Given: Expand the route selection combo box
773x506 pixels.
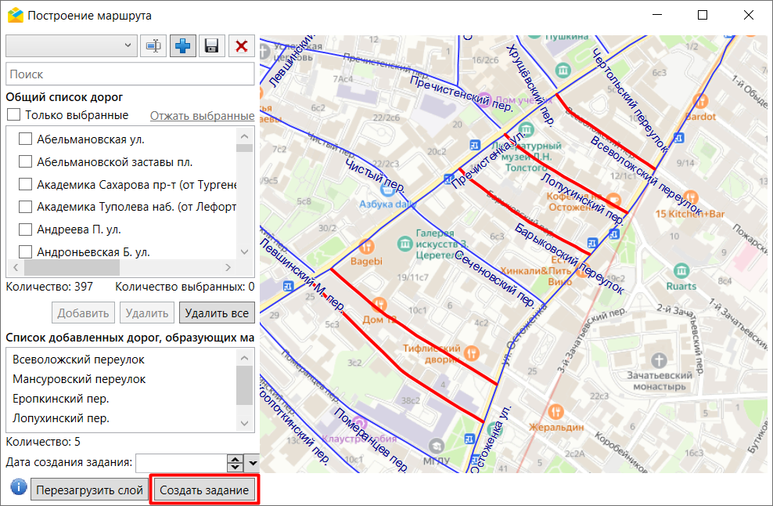Looking at the screenshot, I should (129, 46).
